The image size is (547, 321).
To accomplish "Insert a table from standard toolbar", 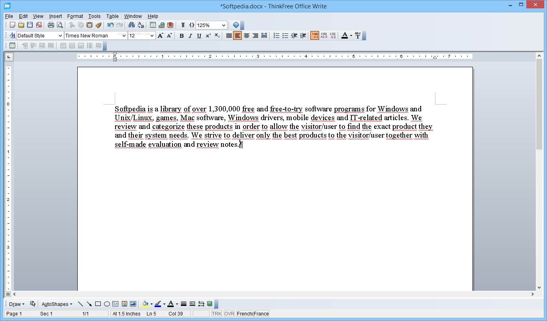I will point(153,25).
